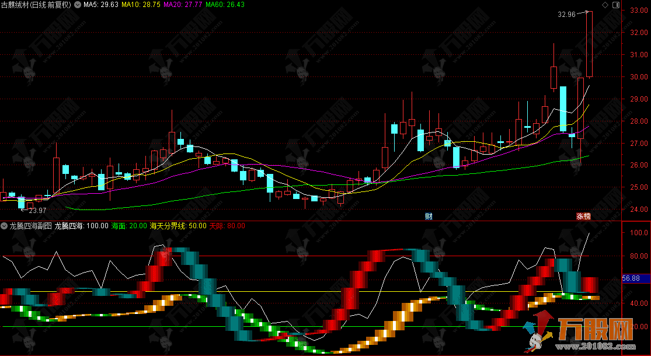Click the 万股网 logo at bottom right
The width and height of the screenshot is (651, 356).
pos(584,334)
